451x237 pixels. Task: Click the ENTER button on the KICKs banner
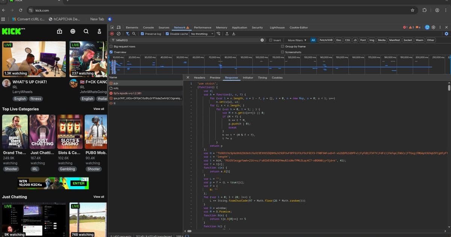click(x=78, y=183)
